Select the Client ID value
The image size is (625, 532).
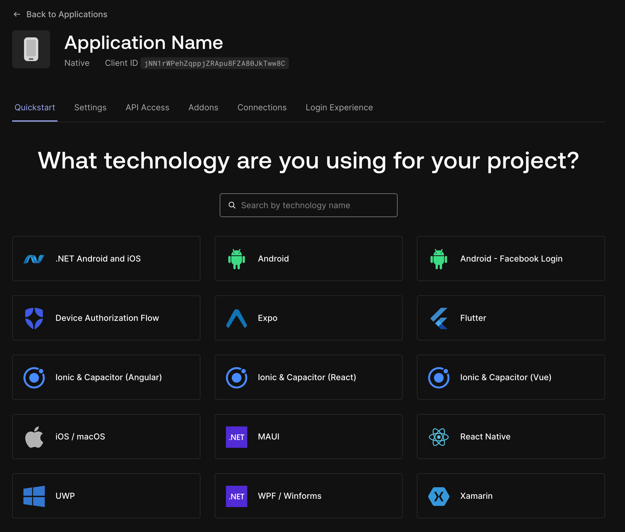tap(214, 63)
